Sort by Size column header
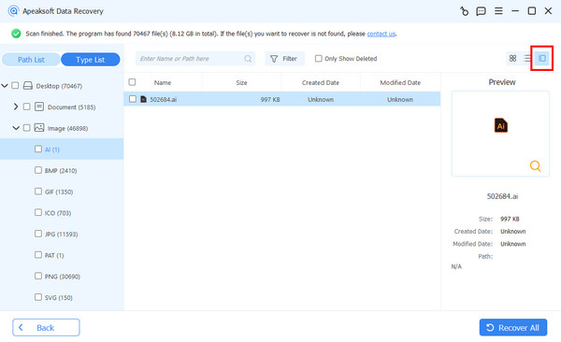The height and width of the screenshot is (342, 561). tap(241, 82)
